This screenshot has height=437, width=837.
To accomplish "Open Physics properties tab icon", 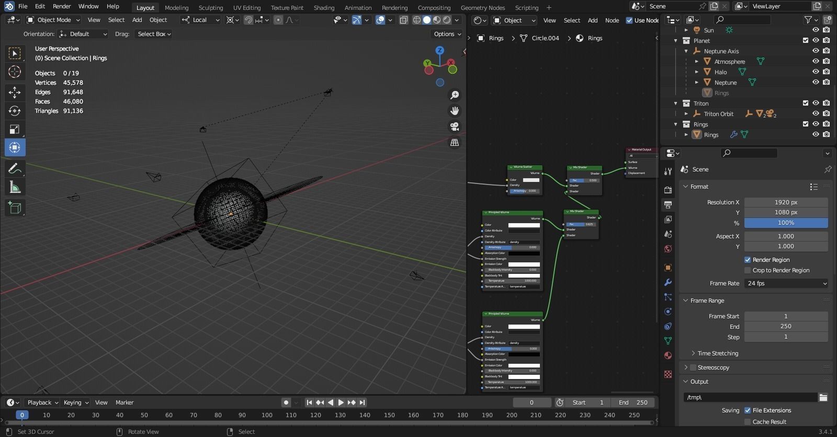I will [668, 312].
